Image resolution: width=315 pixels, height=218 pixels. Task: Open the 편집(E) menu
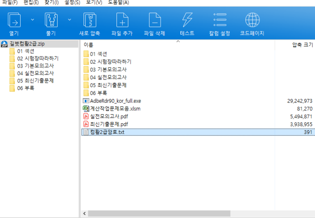pos(31,2)
